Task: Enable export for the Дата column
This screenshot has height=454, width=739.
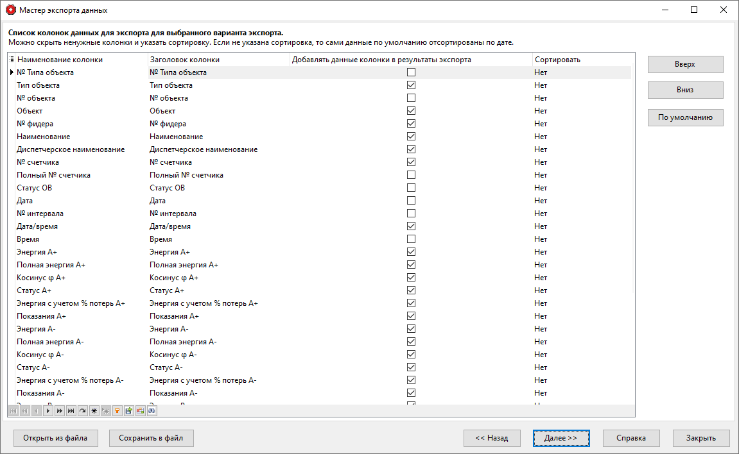Action: pos(410,200)
